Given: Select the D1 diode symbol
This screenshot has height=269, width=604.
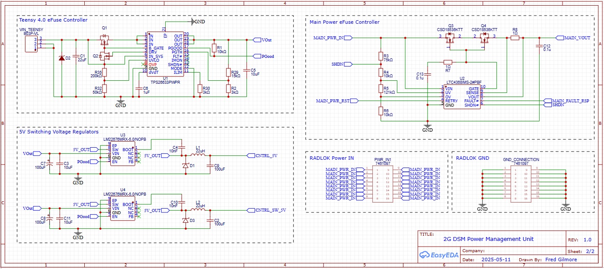Looking at the screenshot, I should pos(186,166).
